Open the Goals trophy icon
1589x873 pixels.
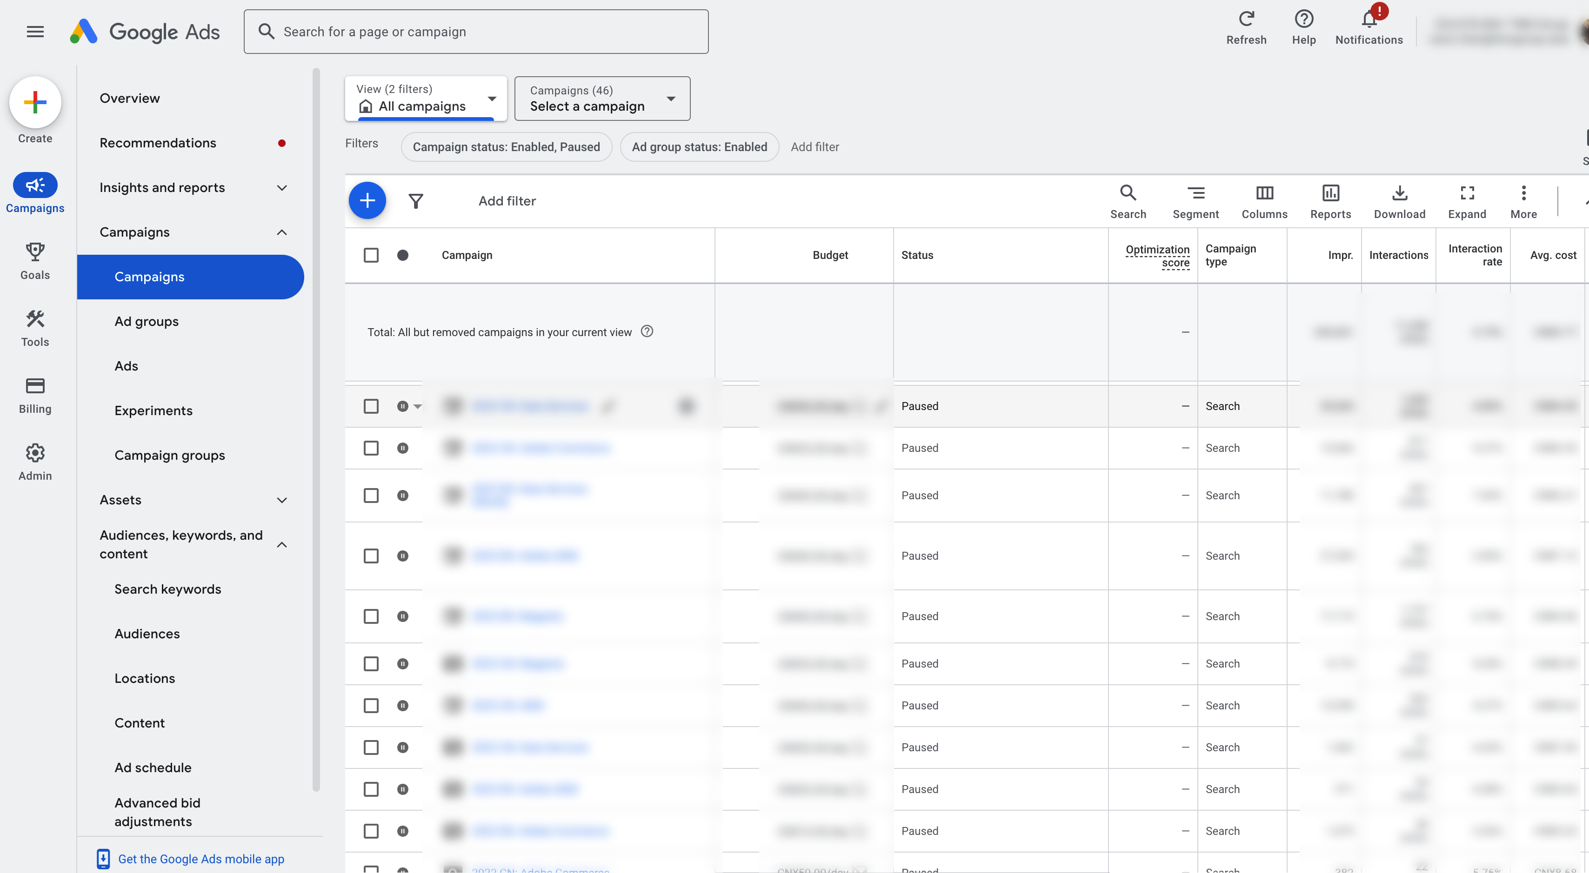point(35,251)
